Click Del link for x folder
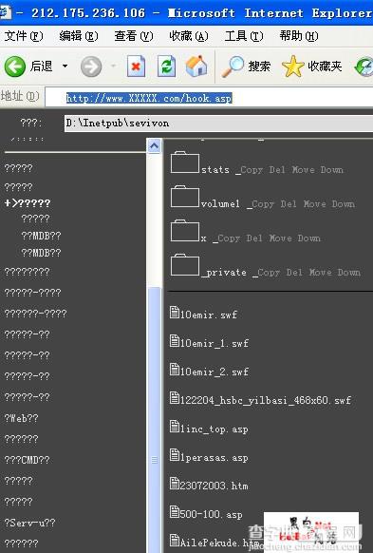This screenshot has width=373, height=553. [x=254, y=238]
